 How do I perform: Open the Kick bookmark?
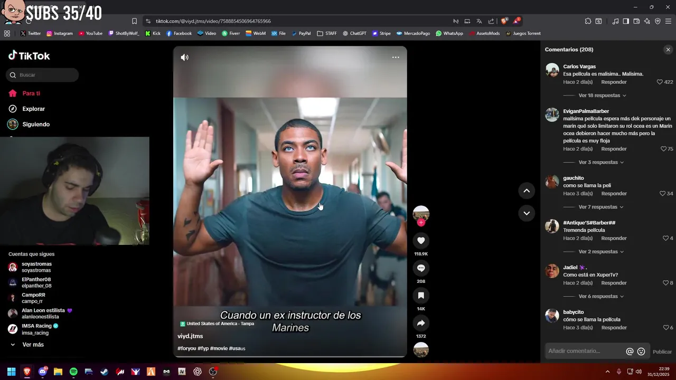tap(153, 33)
